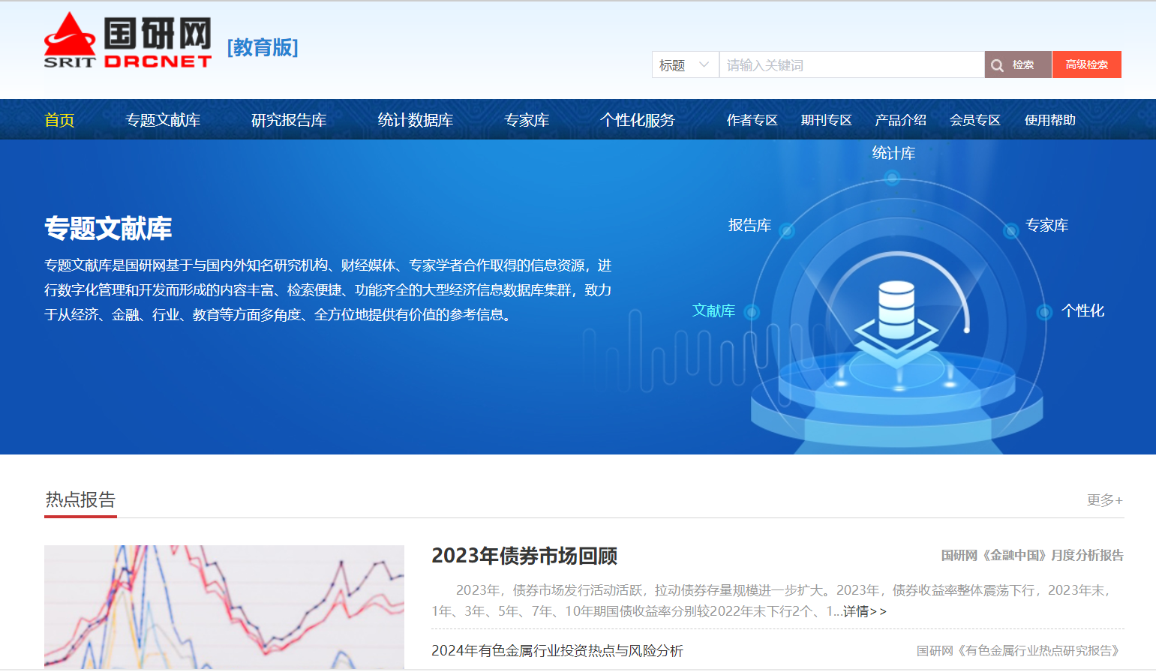Select the 报告库 node on the diagram
Screen dimensions: 1156x672
click(786, 230)
